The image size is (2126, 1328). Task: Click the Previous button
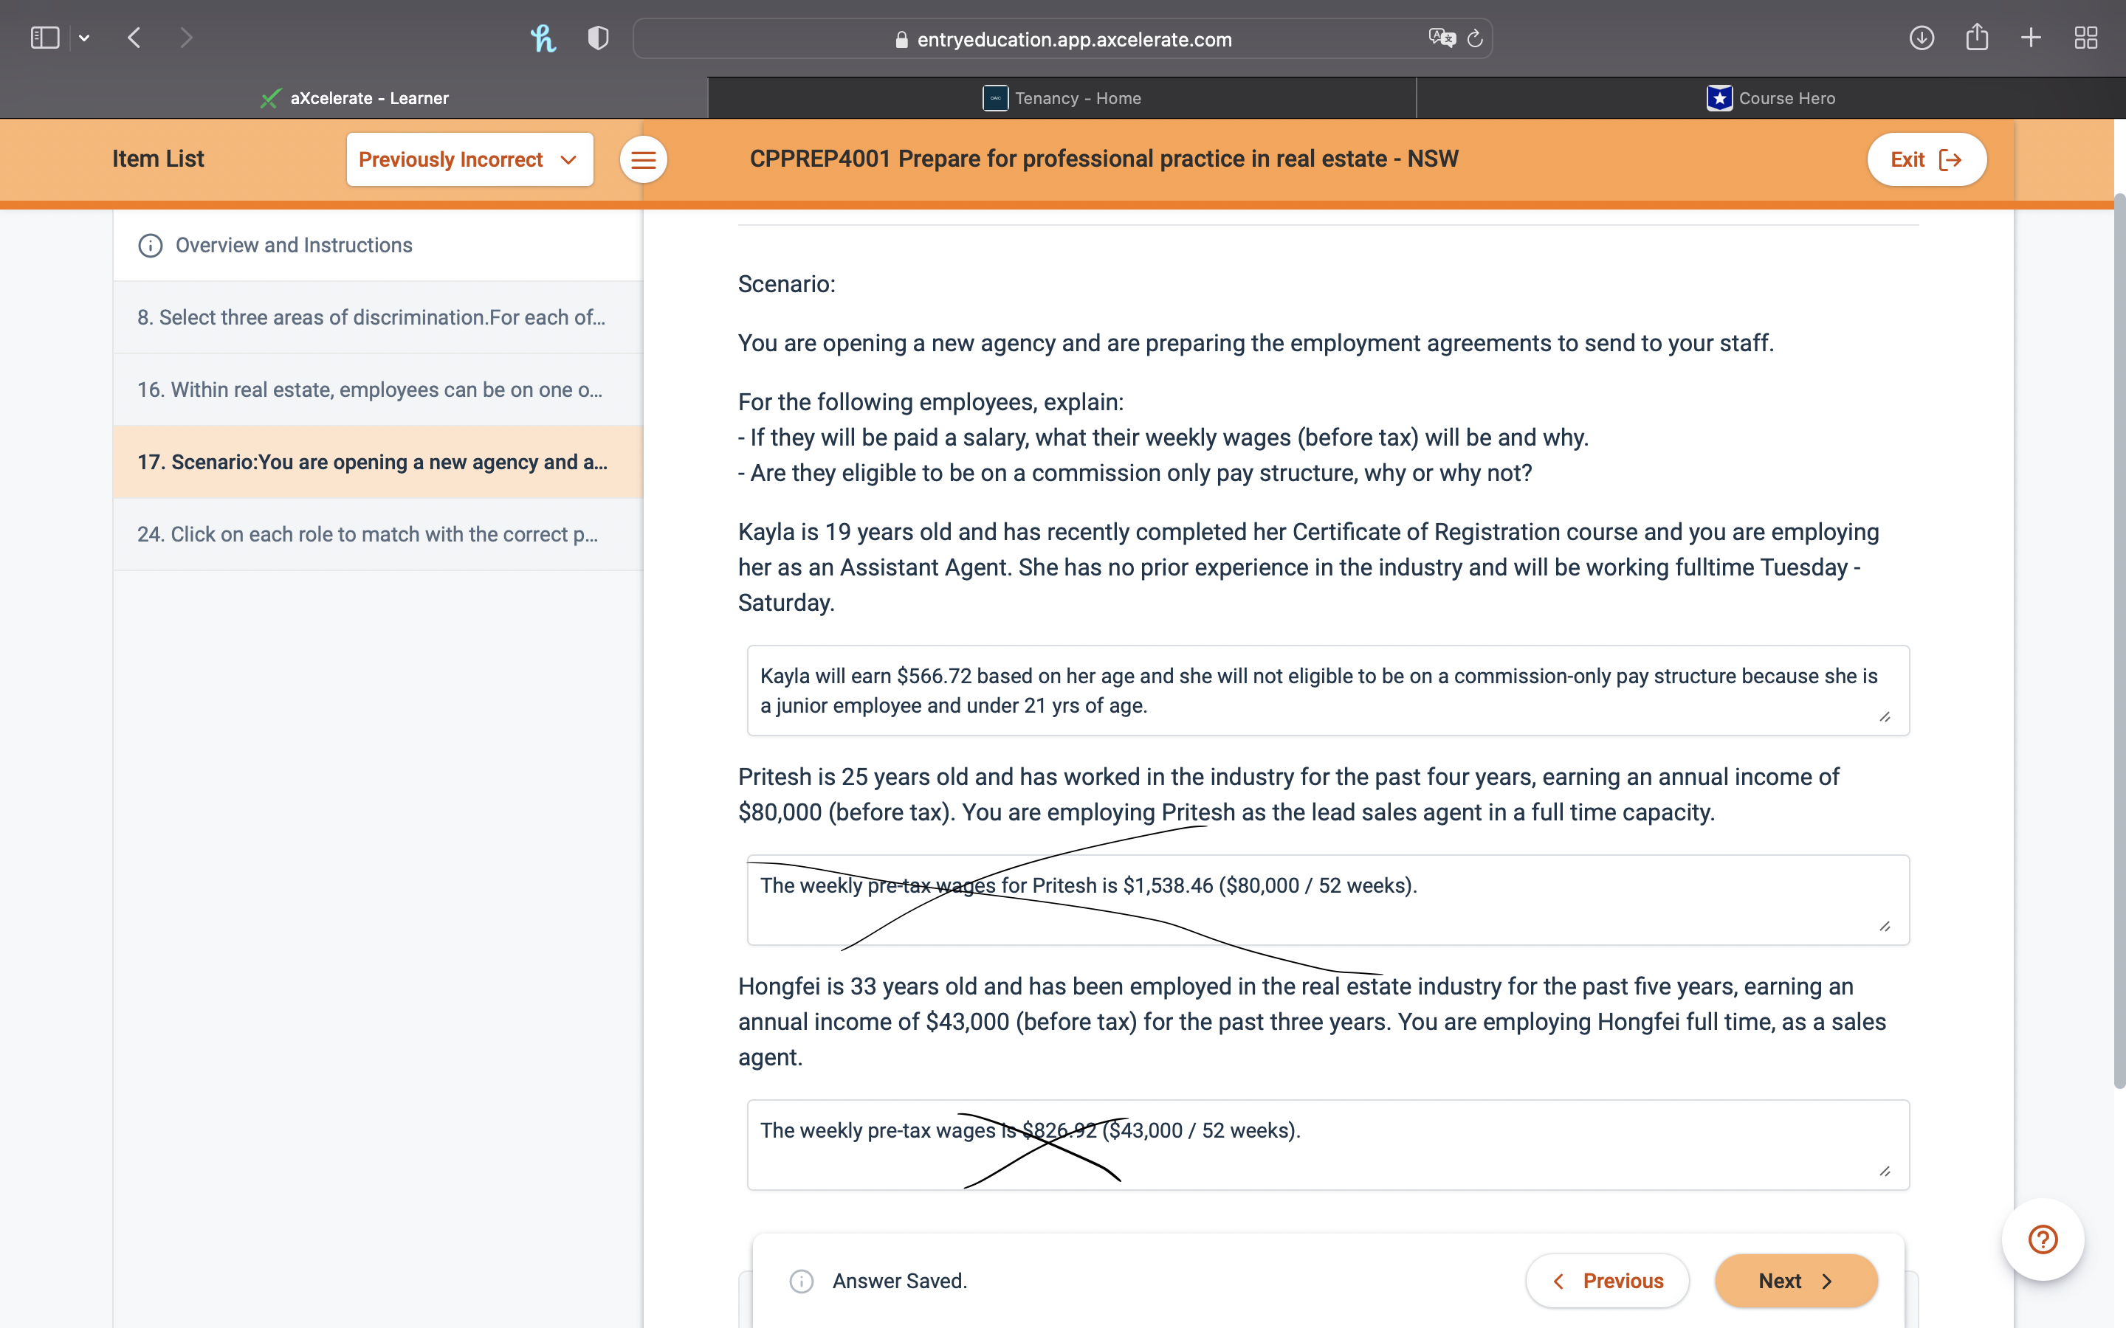(x=1607, y=1281)
